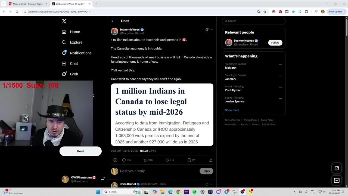Image resolution: width=348 pixels, height=196 pixels.
Task: Click the X search box
Action: point(254,21)
